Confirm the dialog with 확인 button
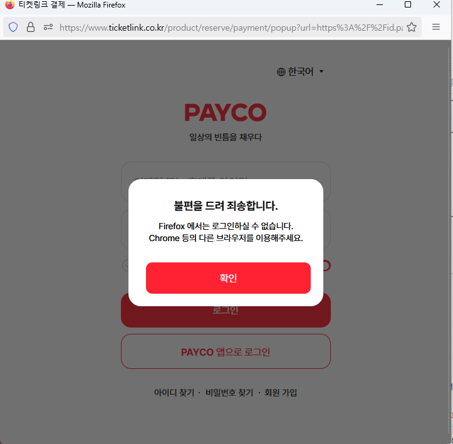This screenshot has height=444, width=453. point(228,278)
